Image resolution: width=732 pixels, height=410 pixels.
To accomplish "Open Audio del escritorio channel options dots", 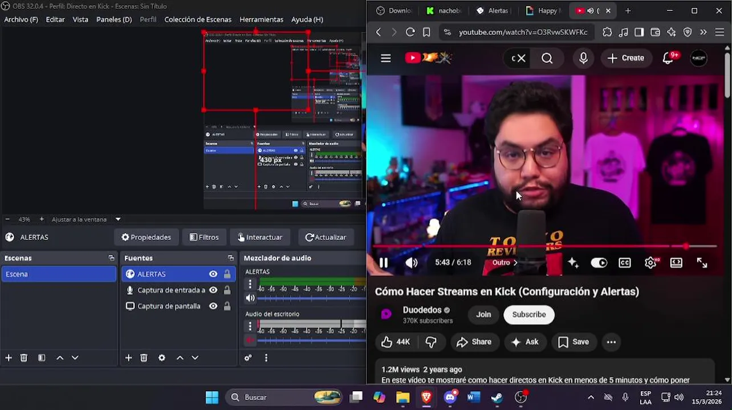I will point(250,326).
